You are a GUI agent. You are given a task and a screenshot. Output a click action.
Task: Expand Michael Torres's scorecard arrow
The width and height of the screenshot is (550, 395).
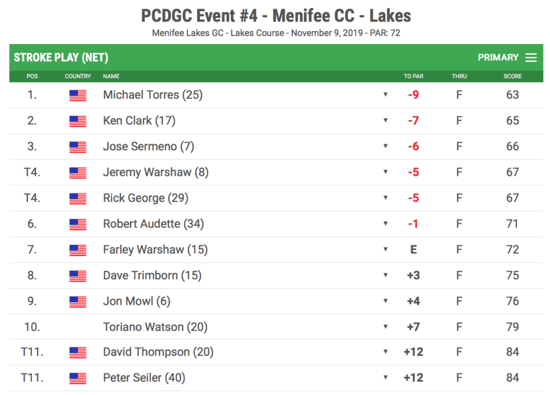pyautogui.click(x=386, y=94)
